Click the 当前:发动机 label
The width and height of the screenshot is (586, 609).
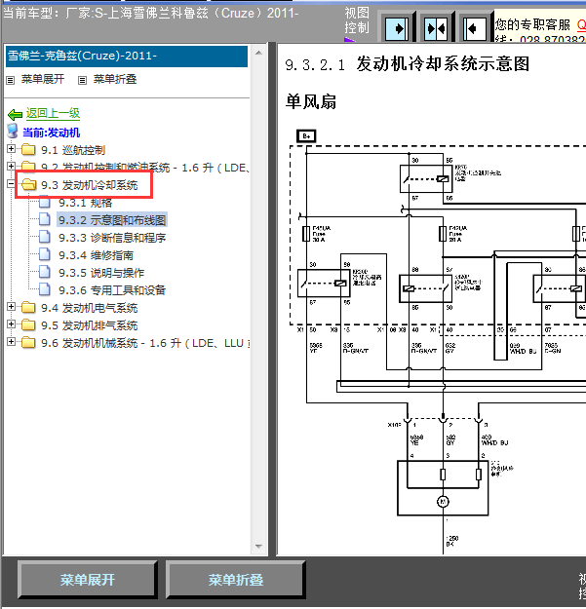pos(52,133)
